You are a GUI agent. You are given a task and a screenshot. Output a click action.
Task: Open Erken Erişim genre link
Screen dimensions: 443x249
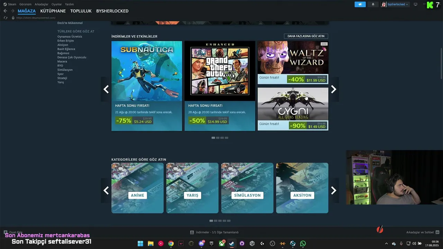click(65, 41)
